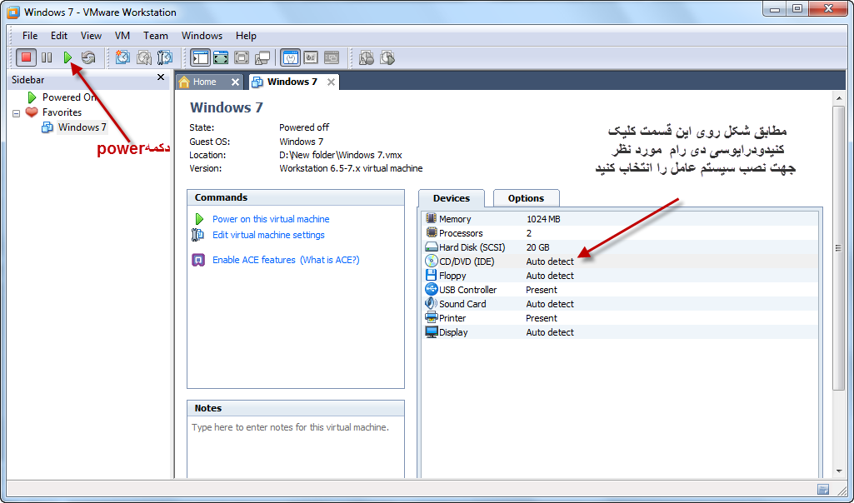
Task: Open the Help menu
Action: pyautogui.click(x=246, y=35)
